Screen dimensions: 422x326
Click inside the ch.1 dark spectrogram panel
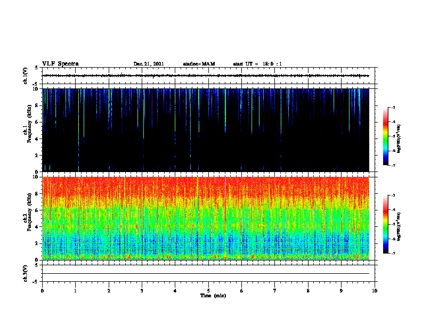click(206, 130)
